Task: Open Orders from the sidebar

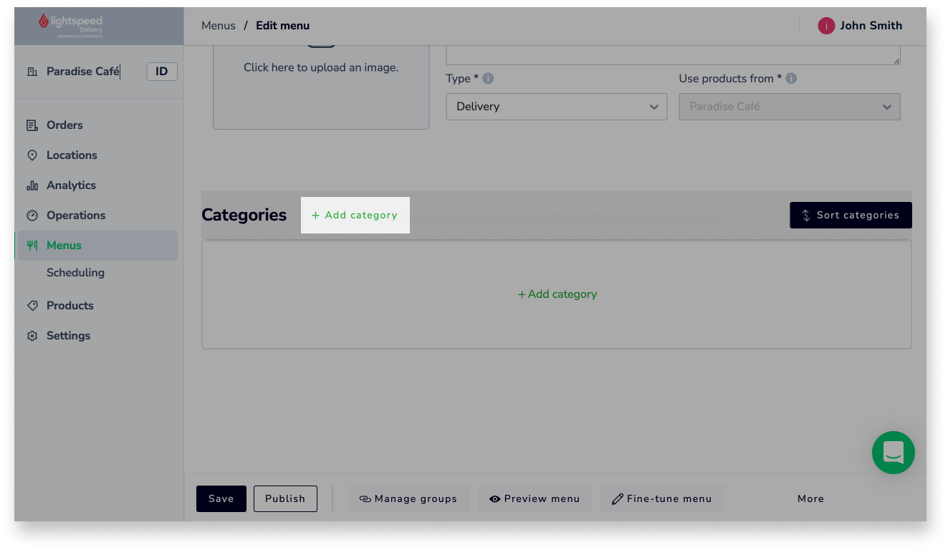Action: point(64,125)
